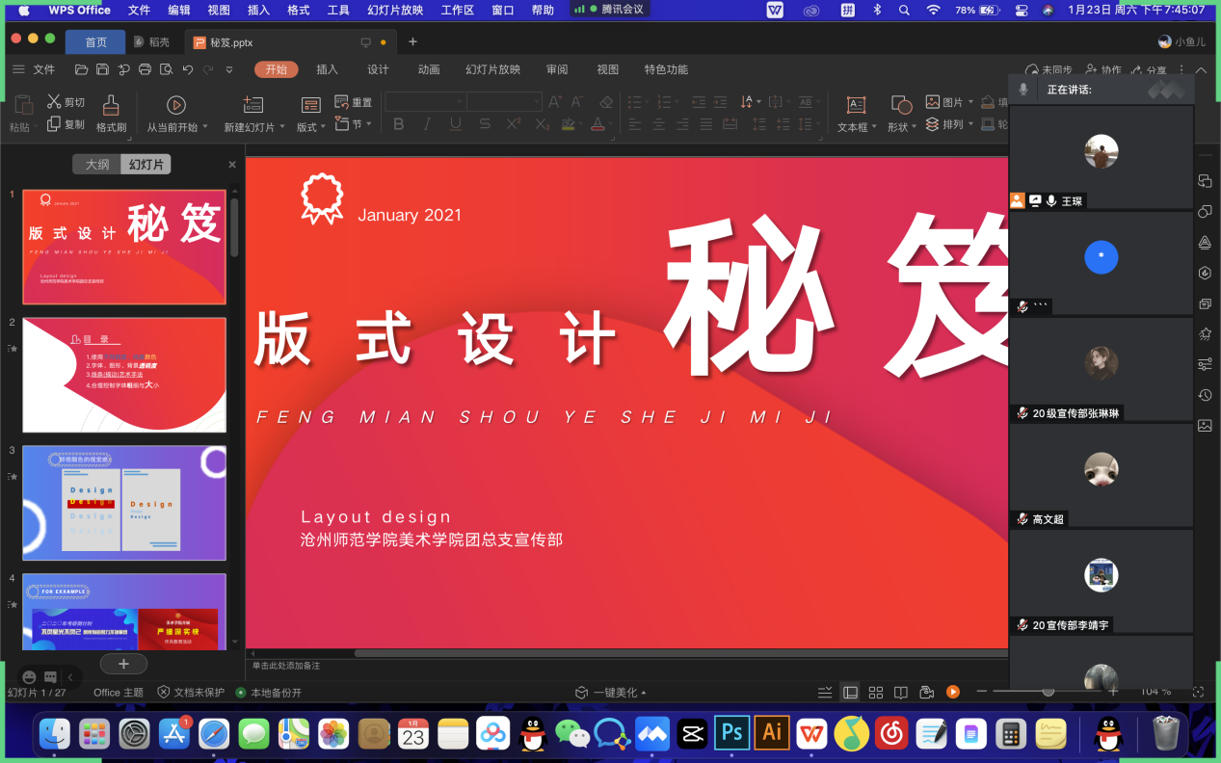Click 本地备份开 in the status bar
The height and width of the screenshot is (763, 1221).
(x=269, y=692)
